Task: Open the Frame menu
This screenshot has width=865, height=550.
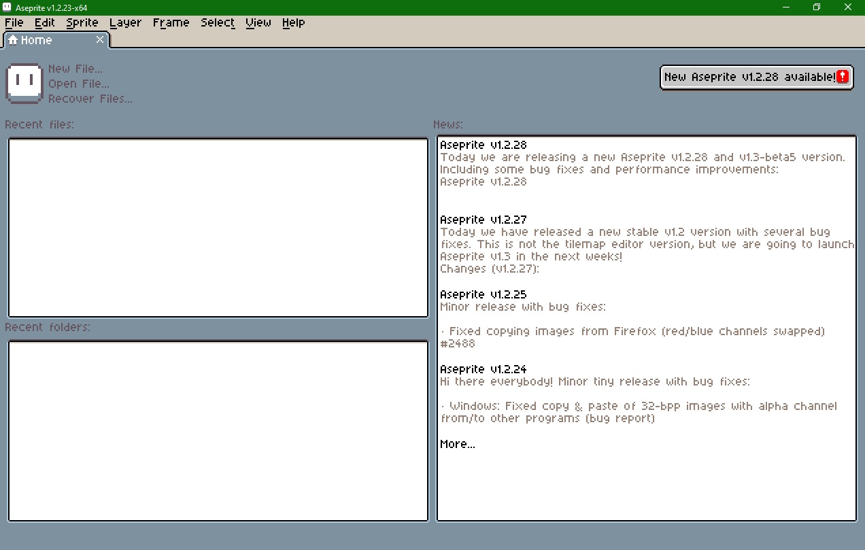Action: click(171, 22)
